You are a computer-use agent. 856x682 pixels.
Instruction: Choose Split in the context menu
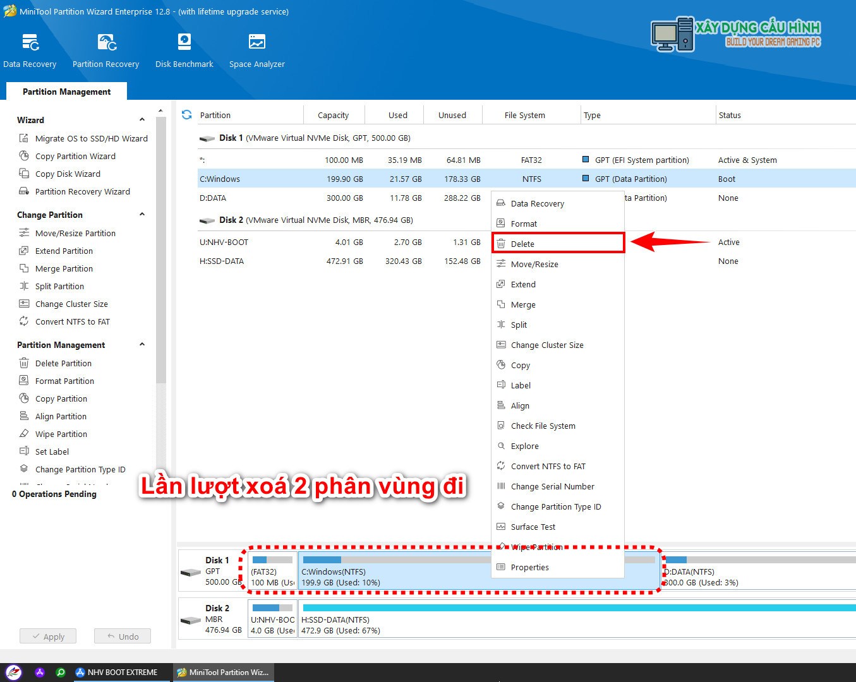pos(558,325)
